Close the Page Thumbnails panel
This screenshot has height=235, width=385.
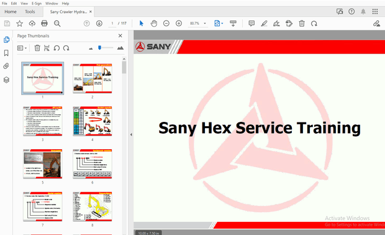tap(120, 36)
